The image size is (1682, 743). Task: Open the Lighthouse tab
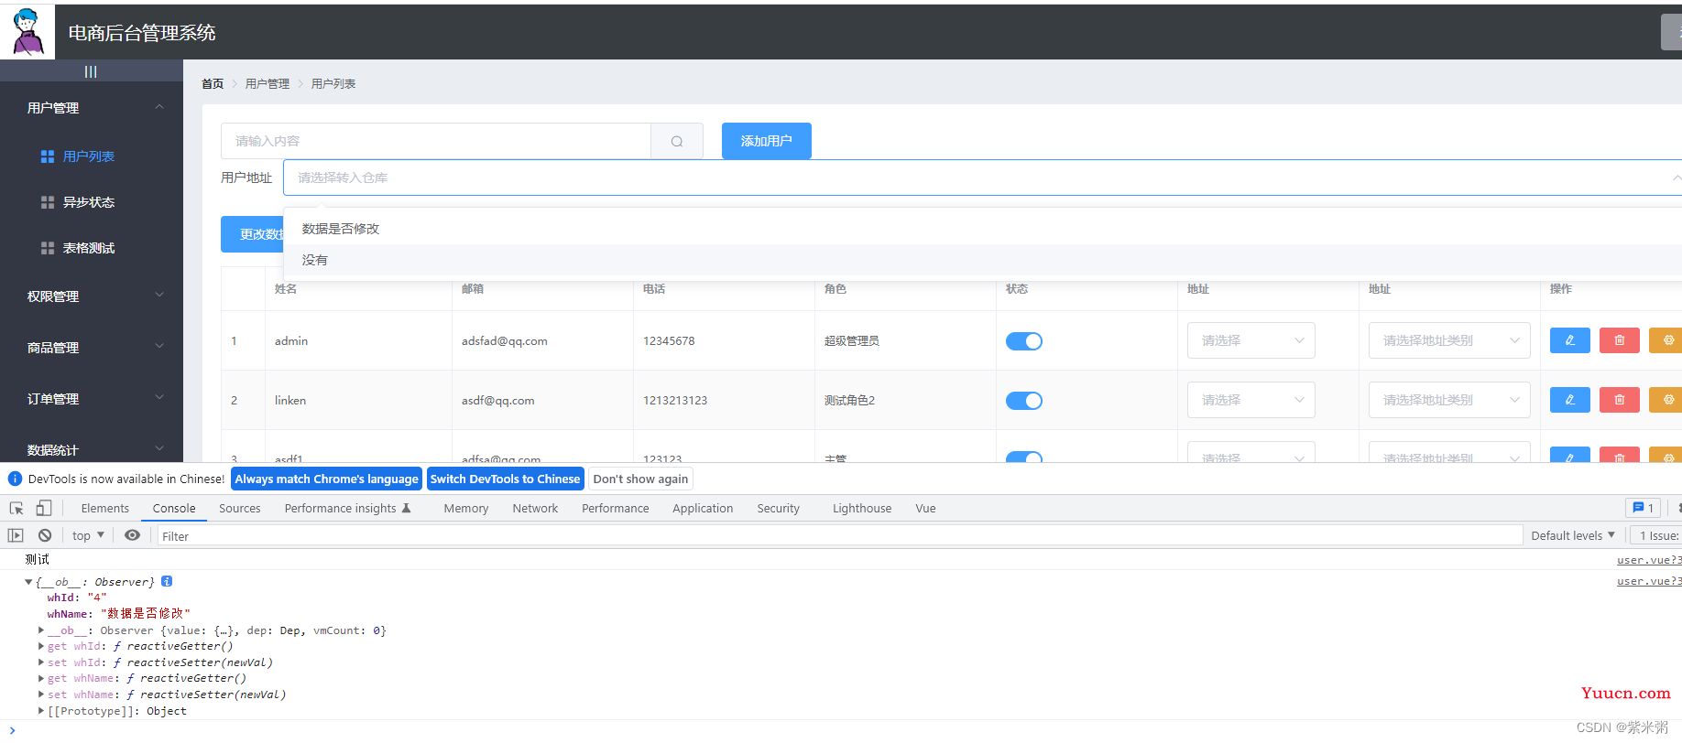tap(862, 508)
